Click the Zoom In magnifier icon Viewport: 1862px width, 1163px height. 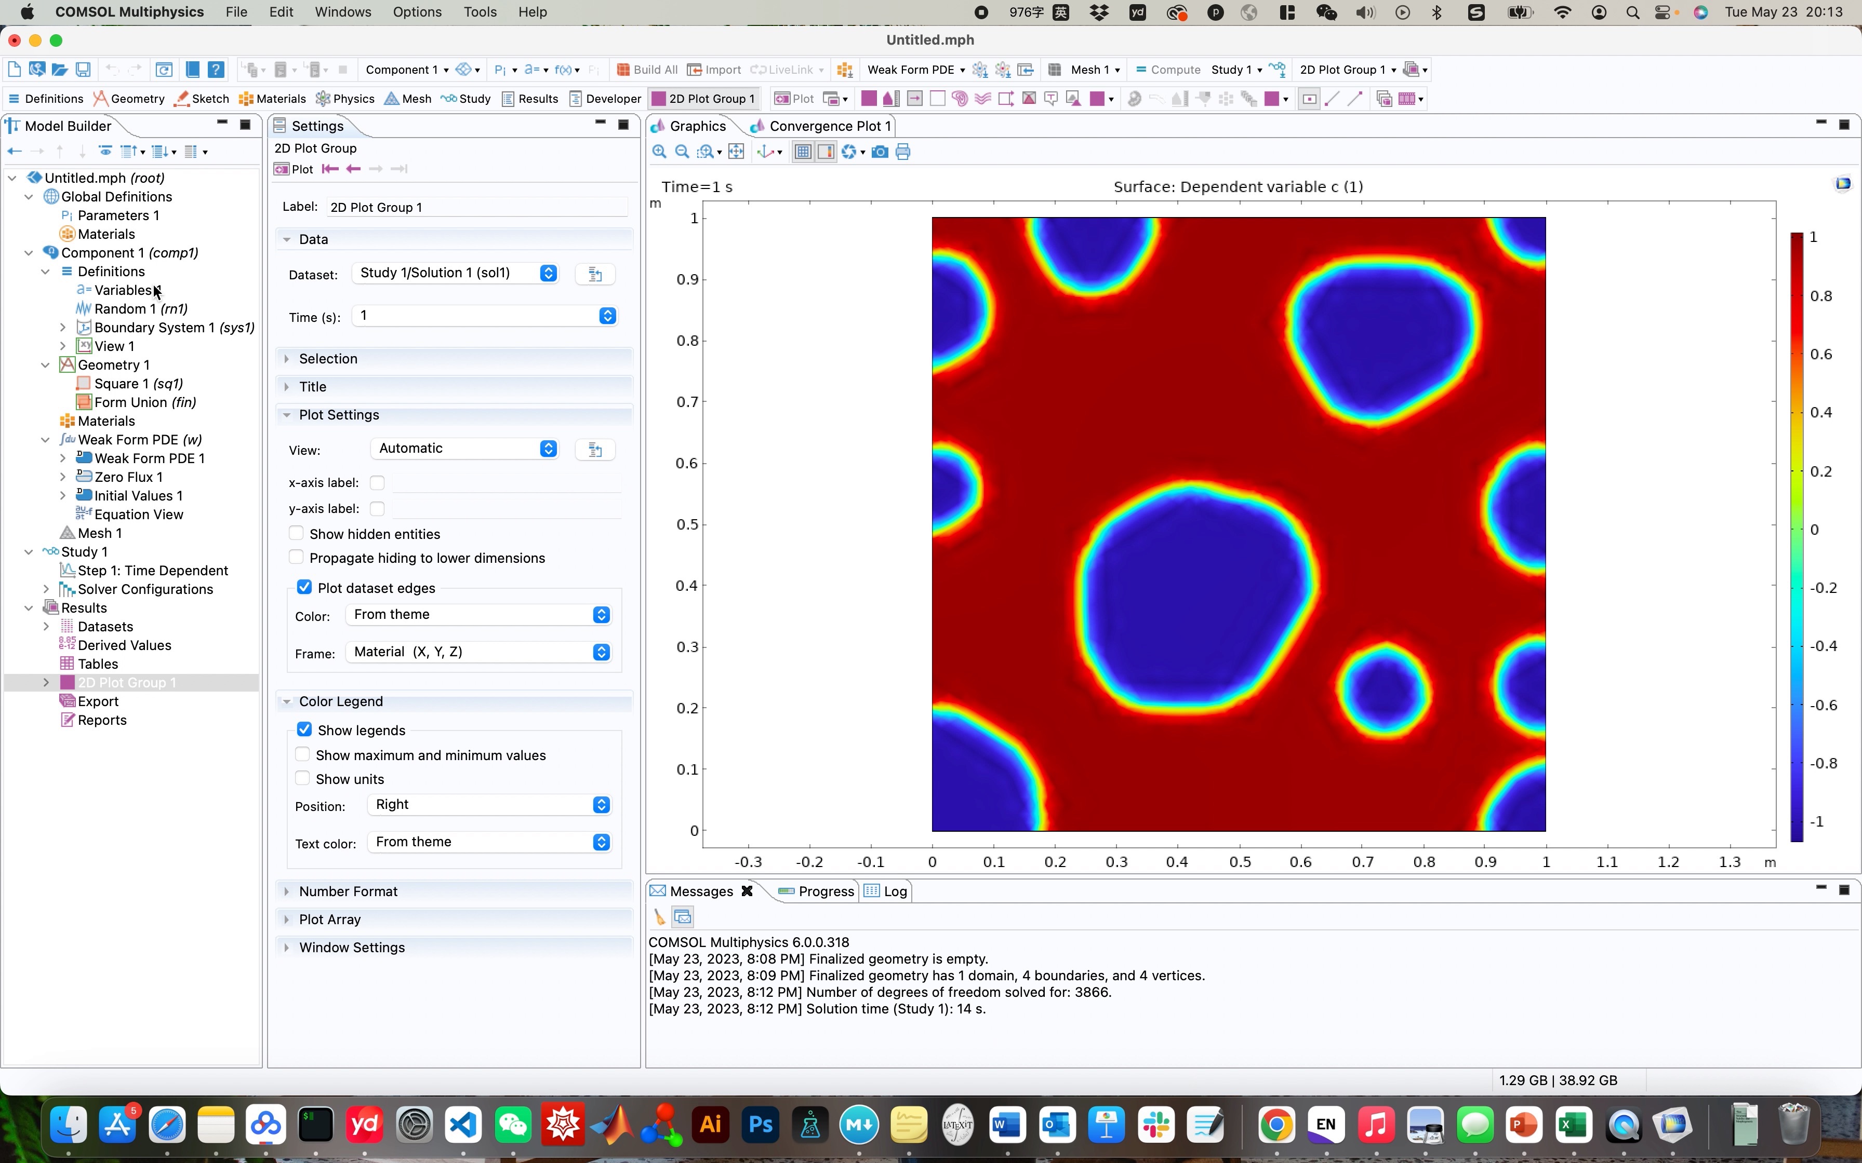[659, 152]
